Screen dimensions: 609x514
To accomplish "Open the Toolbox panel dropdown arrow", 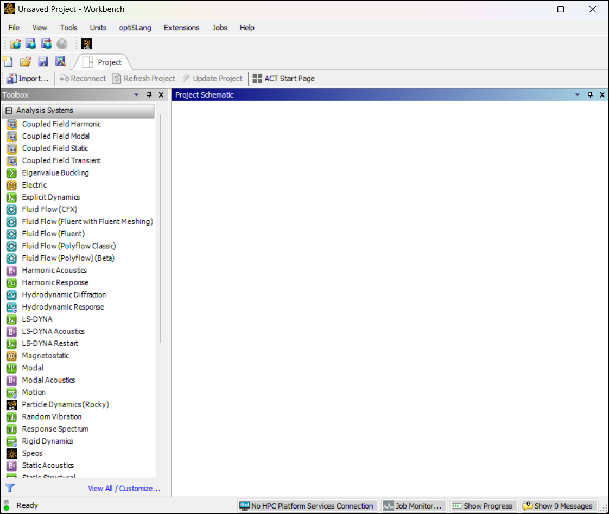I will pyautogui.click(x=137, y=95).
